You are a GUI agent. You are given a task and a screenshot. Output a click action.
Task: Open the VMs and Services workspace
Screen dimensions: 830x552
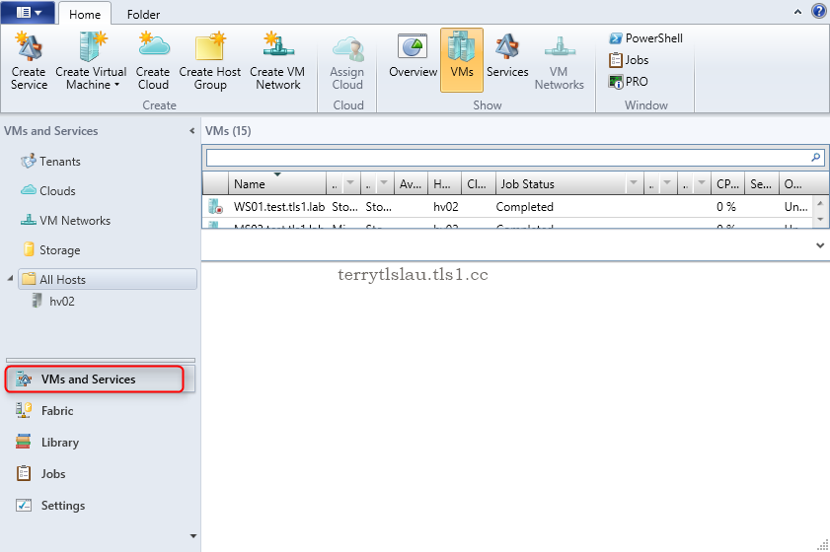coord(100,379)
